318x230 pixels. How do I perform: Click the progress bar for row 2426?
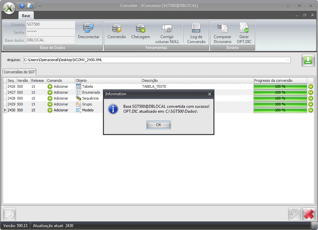tap(280, 86)
